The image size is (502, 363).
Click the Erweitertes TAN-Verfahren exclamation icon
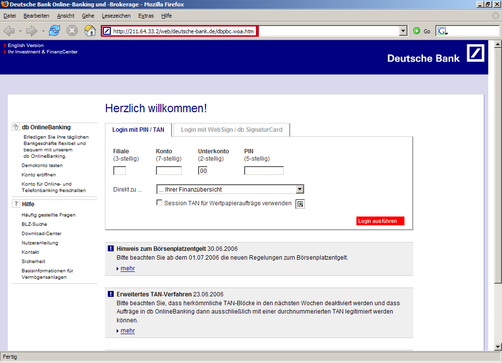point(111,294)
